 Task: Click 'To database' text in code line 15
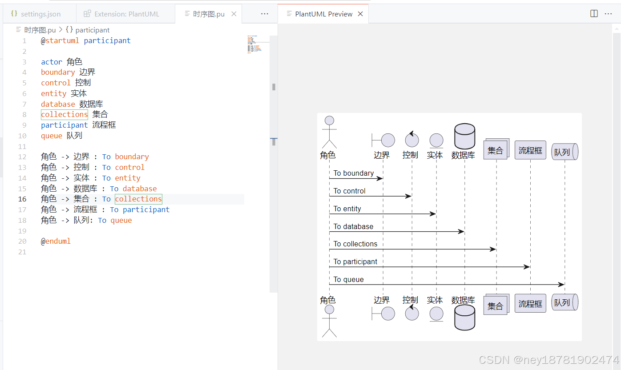click(133, 189)
